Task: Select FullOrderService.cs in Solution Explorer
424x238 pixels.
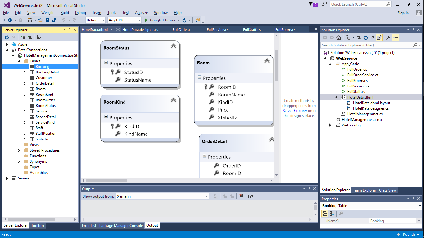Action: click(x=363, y=75)
